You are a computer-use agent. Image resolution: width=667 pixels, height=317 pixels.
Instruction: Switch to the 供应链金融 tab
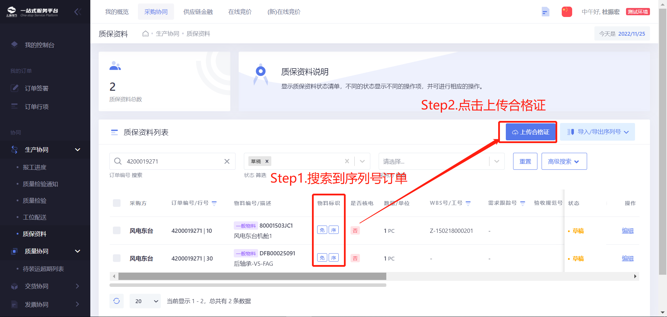(x=198, y=12)
